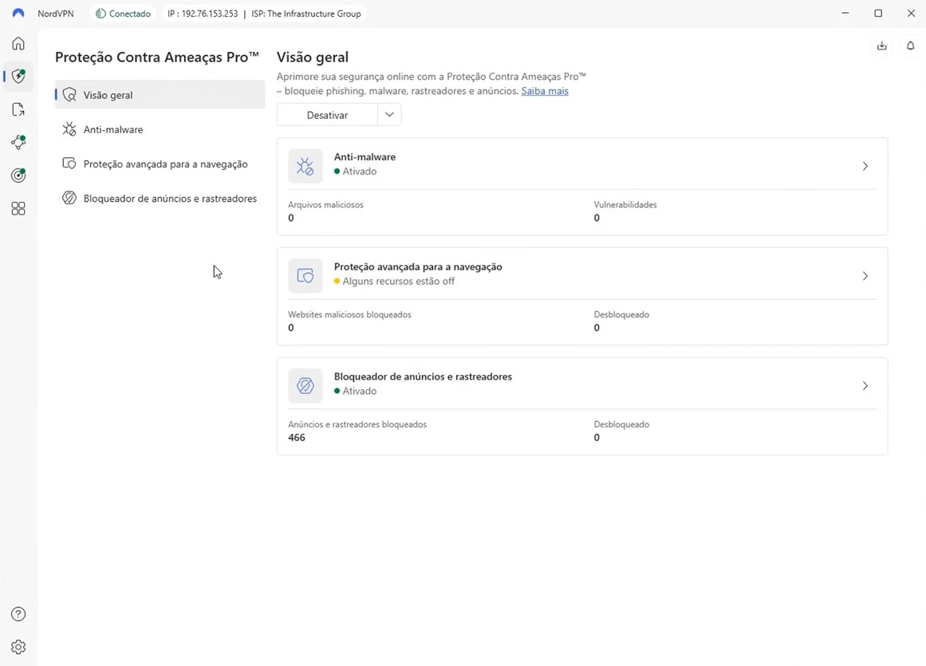Click the 466 blocked ads count
The width and height of the screenshot is (926, 666).
pyautogui.click(x=297, y=438)
